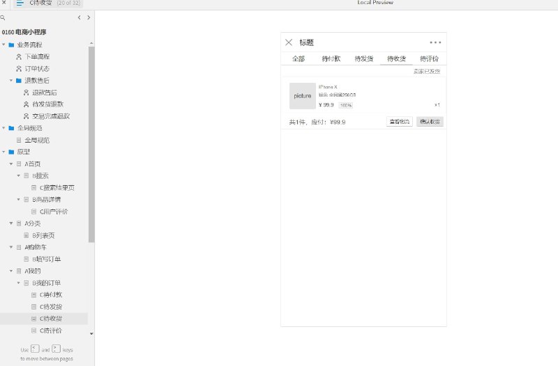558x366 pixels.
Task: Click the search magnifier icon in sidebar
Action: [3, 17]
